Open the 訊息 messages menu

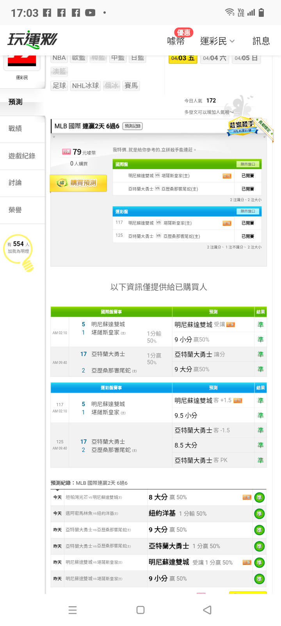click(261, 41)
